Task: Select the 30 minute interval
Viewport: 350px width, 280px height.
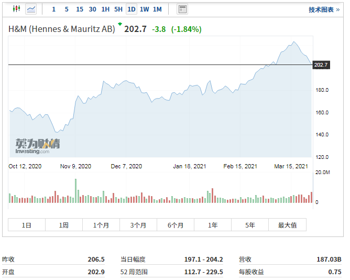Action: coord(92,9)
